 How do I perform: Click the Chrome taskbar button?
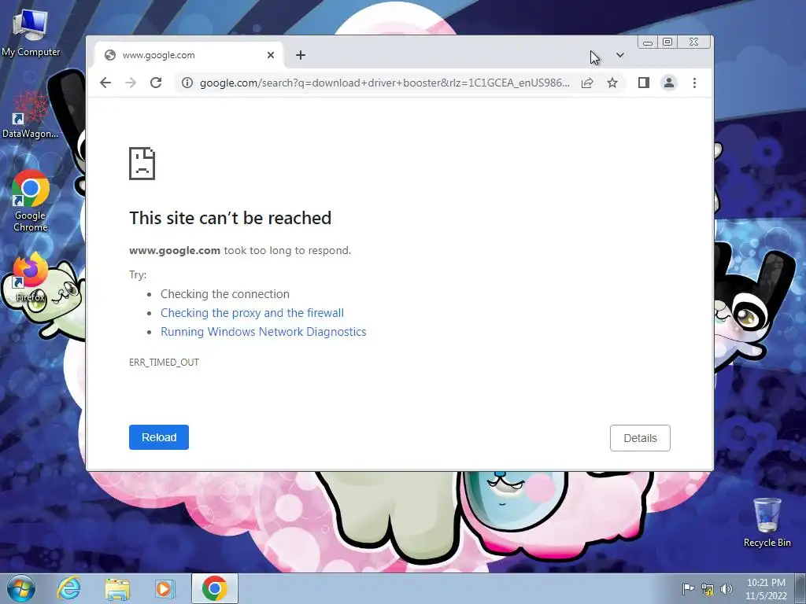pyautogui.click(x=215, y=588)
